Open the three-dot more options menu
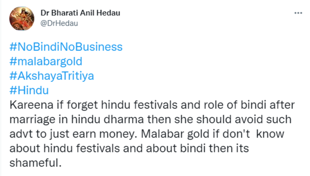This screenshot has height=176, width=310. [x=298, y=13]
